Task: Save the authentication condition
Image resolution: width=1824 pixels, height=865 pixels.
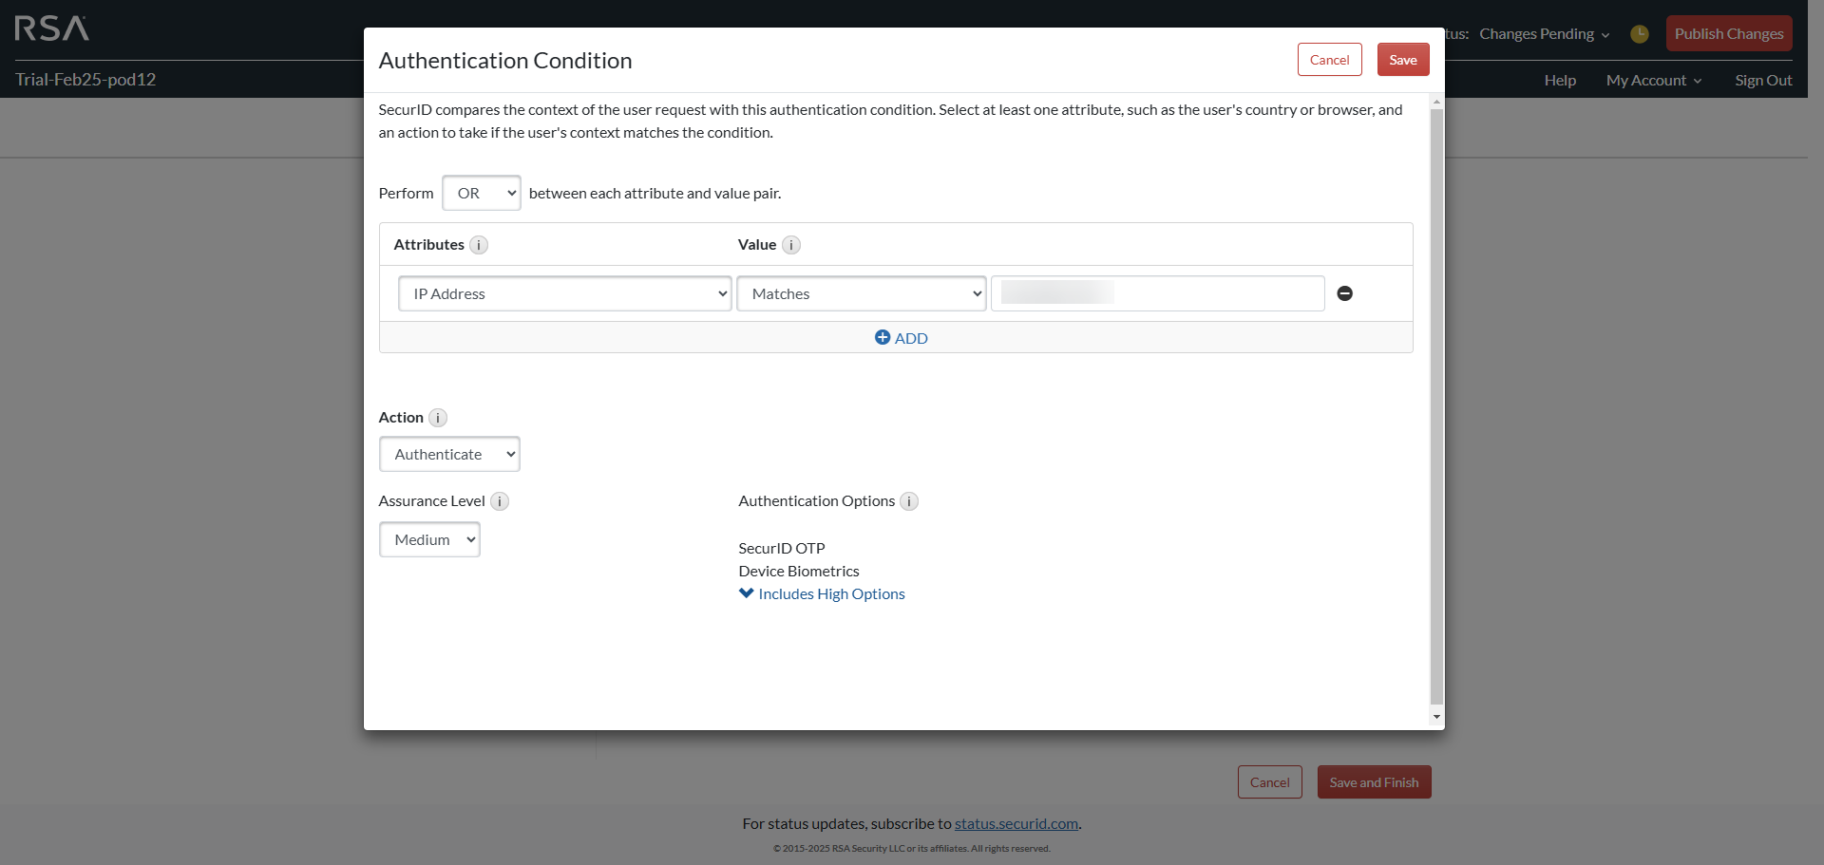Action: tap(1402, 60)
